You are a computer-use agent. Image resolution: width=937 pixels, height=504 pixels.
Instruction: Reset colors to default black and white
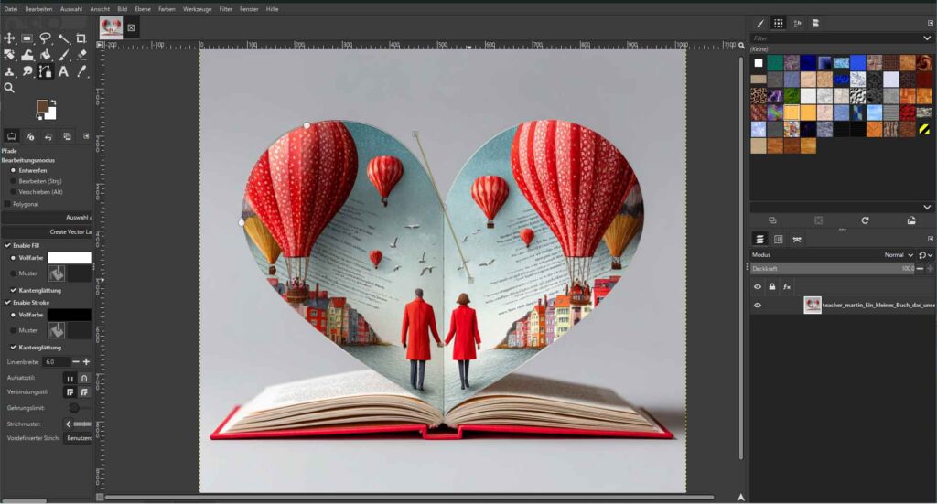(39, 116)
